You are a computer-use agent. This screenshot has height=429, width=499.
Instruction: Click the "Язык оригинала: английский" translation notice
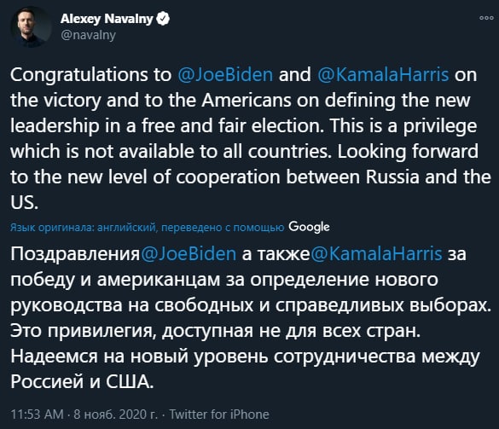(84, 228)
